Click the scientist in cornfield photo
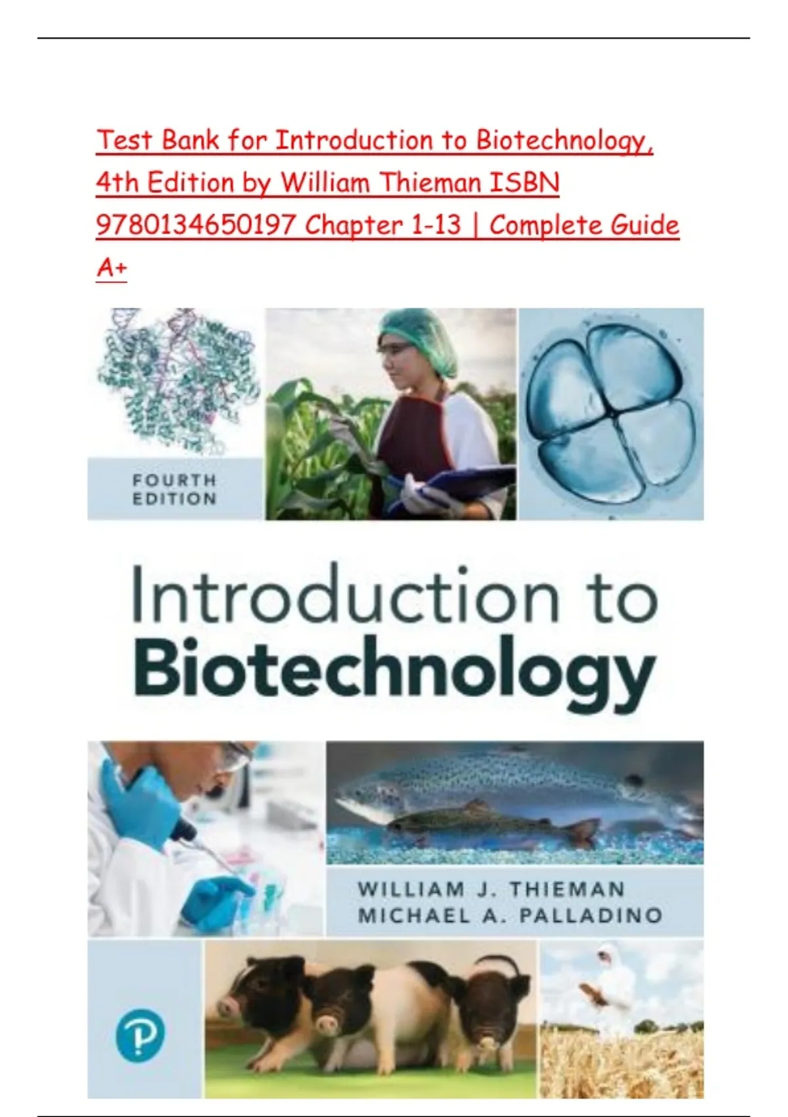 [390, 414]
